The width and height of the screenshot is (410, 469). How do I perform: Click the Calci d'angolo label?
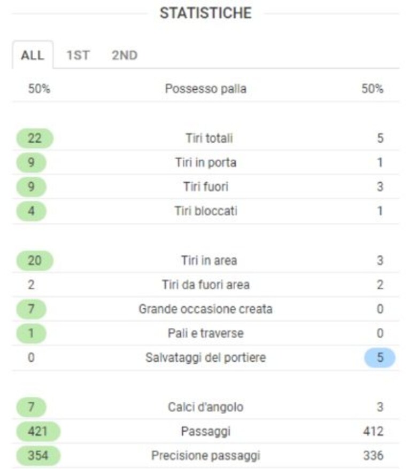point(206,407)
